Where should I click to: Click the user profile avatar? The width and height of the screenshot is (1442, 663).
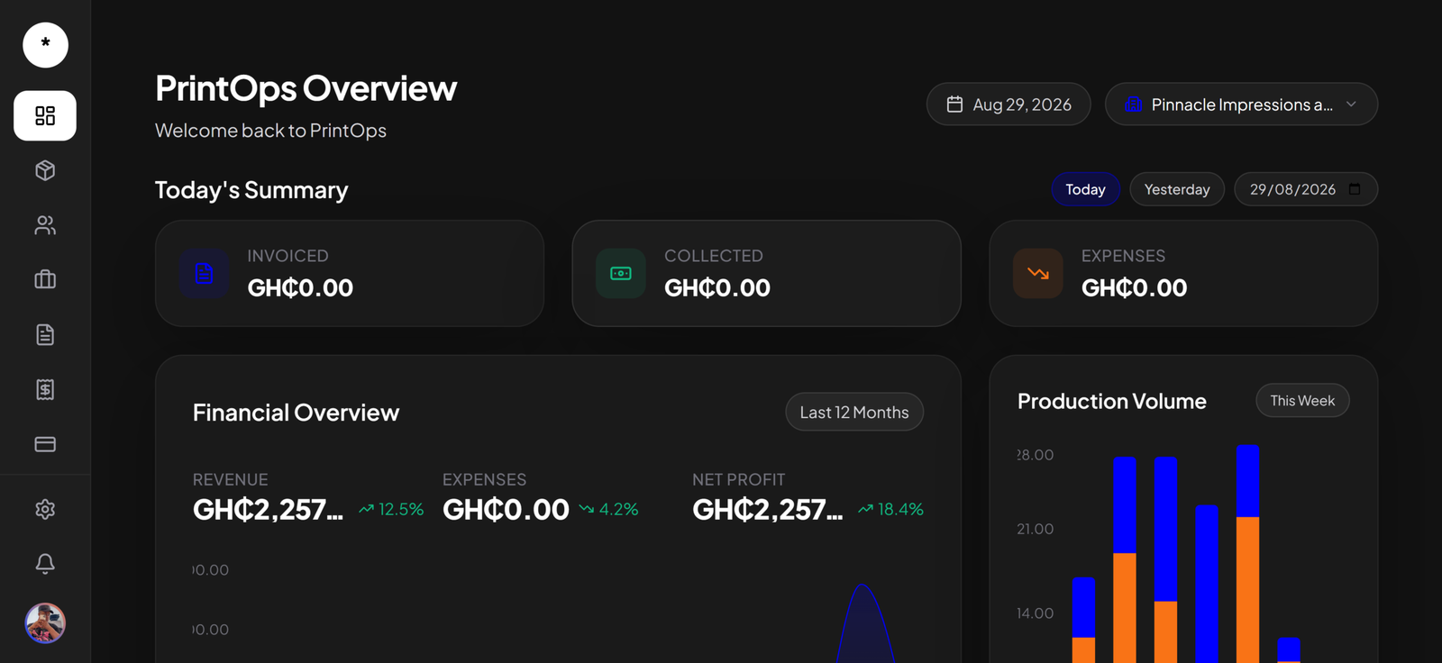(45, 622)
